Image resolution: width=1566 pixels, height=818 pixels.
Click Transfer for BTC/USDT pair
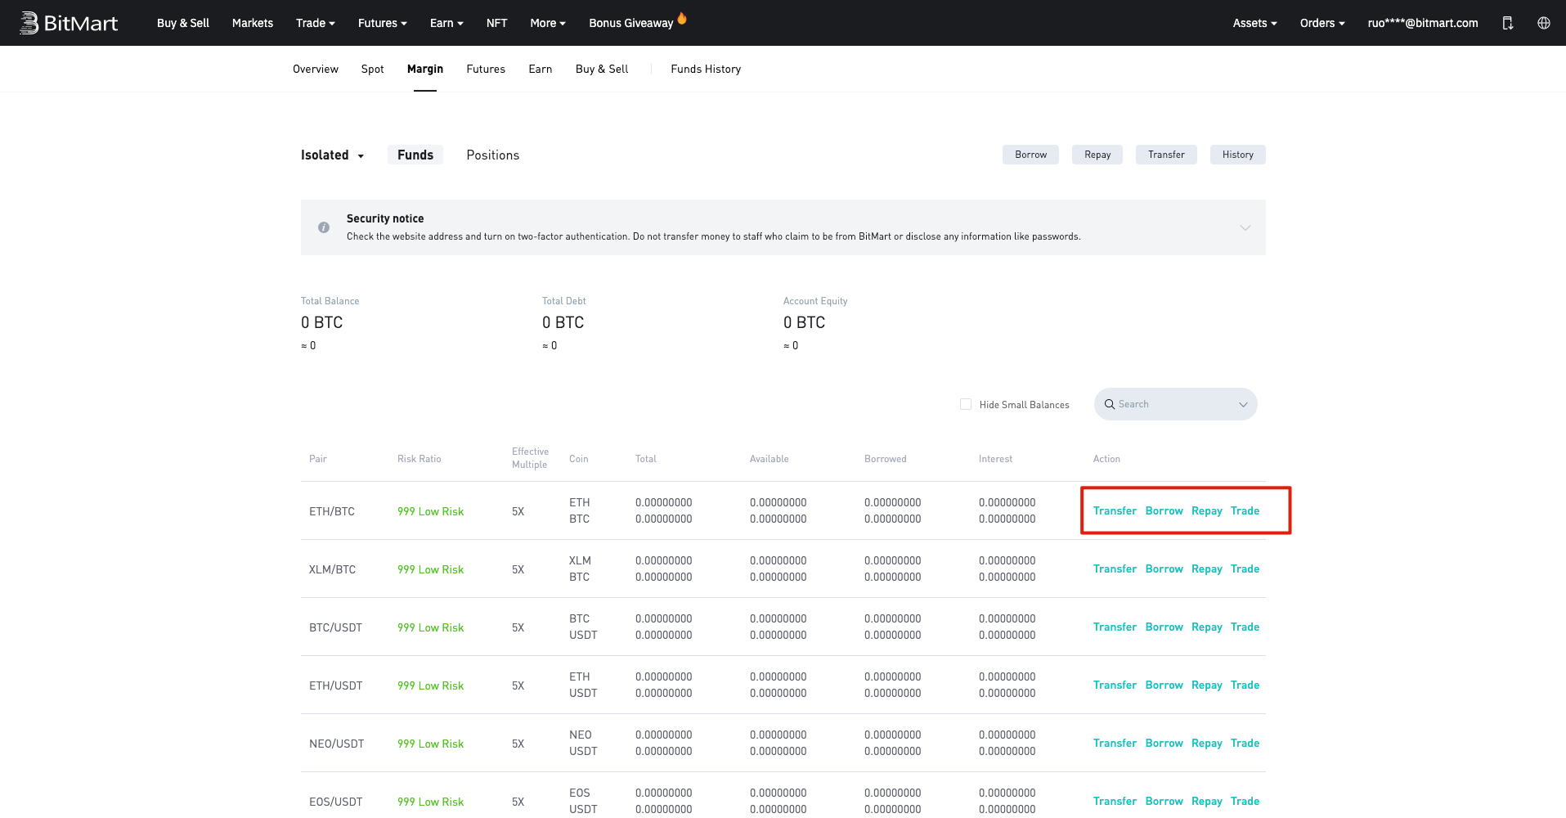click(x=1115, y=627)
